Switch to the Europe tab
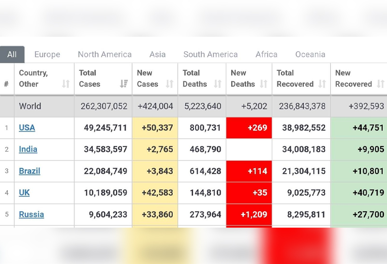Image resolution: width=387 pixels, height=264 pixels. [x=47, y=55]
